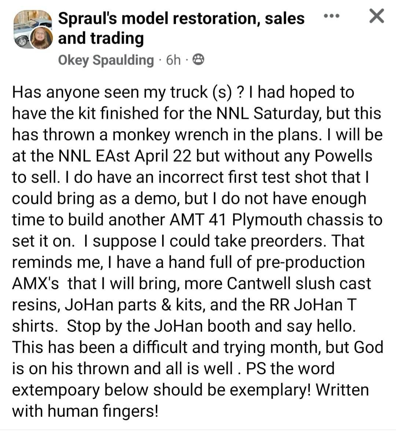Close the post with the X icon
This screenshot has height=438, width=396.
tap(377, 16)
